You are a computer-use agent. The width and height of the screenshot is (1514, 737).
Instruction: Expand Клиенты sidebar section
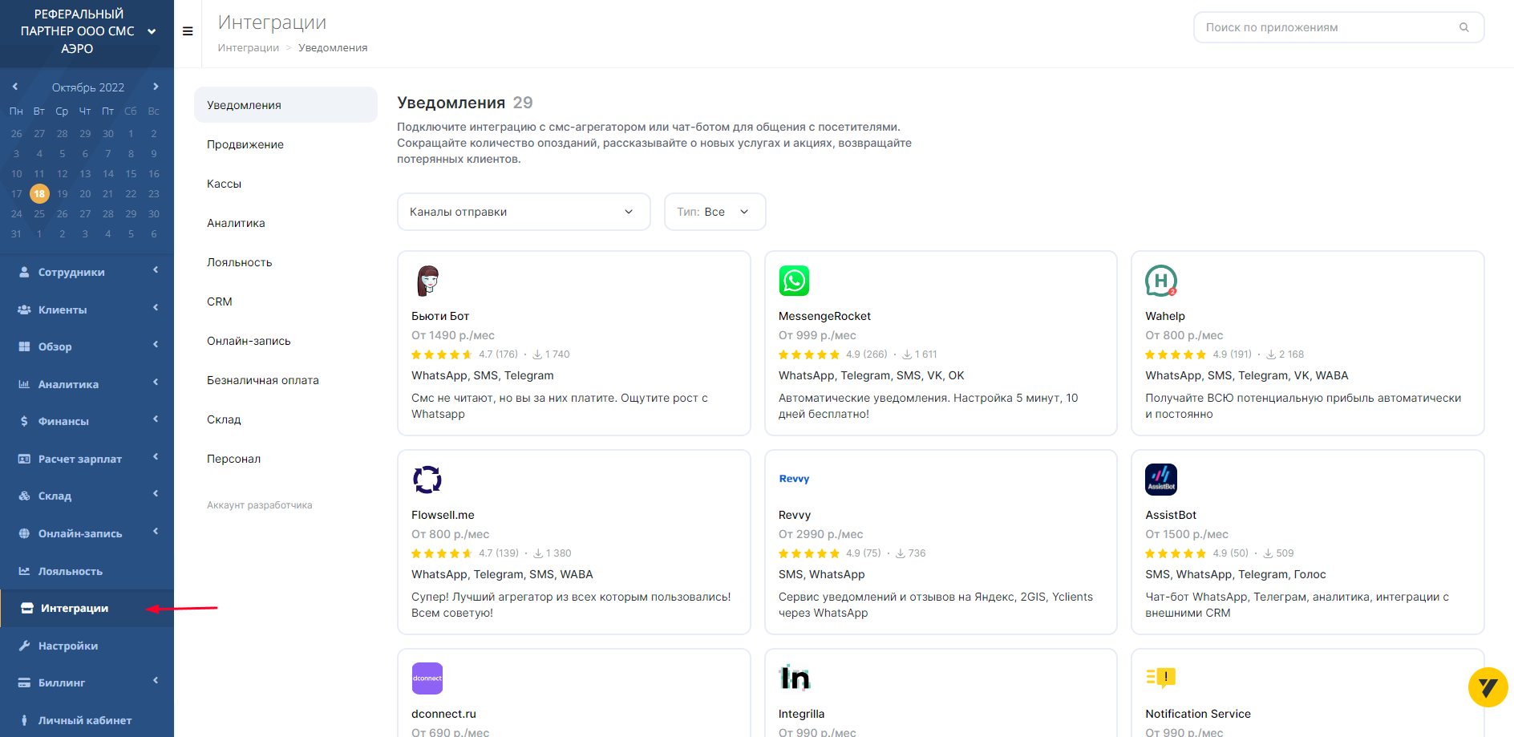156,308
